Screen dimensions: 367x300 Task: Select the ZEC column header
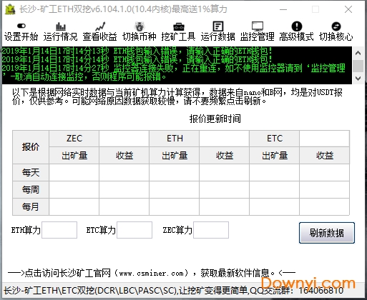coord(74,139)
